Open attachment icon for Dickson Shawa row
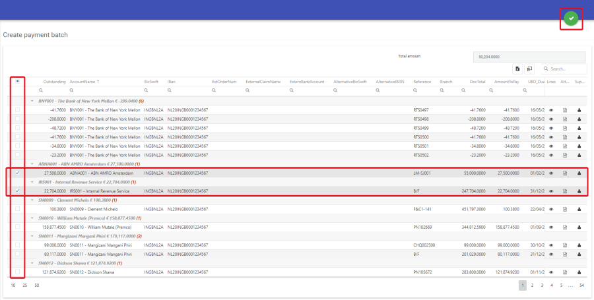The height and width of the screenshot is (300, 594). 565,272
